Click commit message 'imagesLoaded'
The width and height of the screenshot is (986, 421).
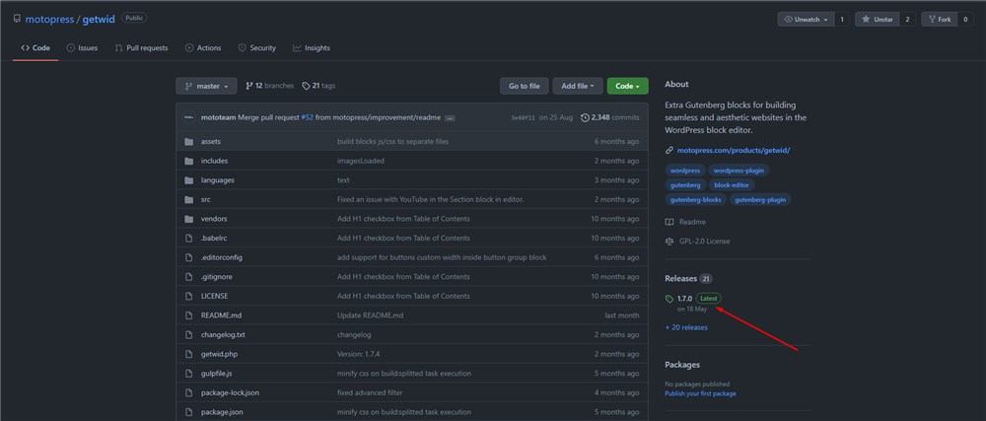pyautogui.click(x=361, y=161)
